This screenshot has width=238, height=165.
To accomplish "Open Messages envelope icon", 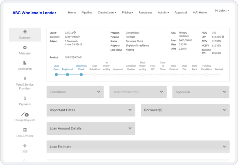I will click(25, 47).
